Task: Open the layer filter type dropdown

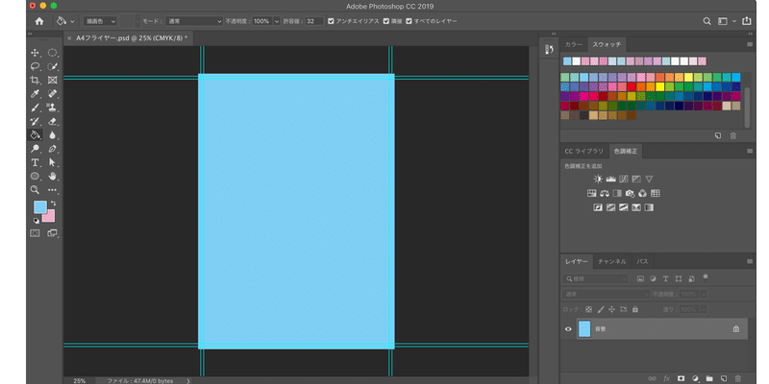Action: pyautogui.click(x=595, y=278)
